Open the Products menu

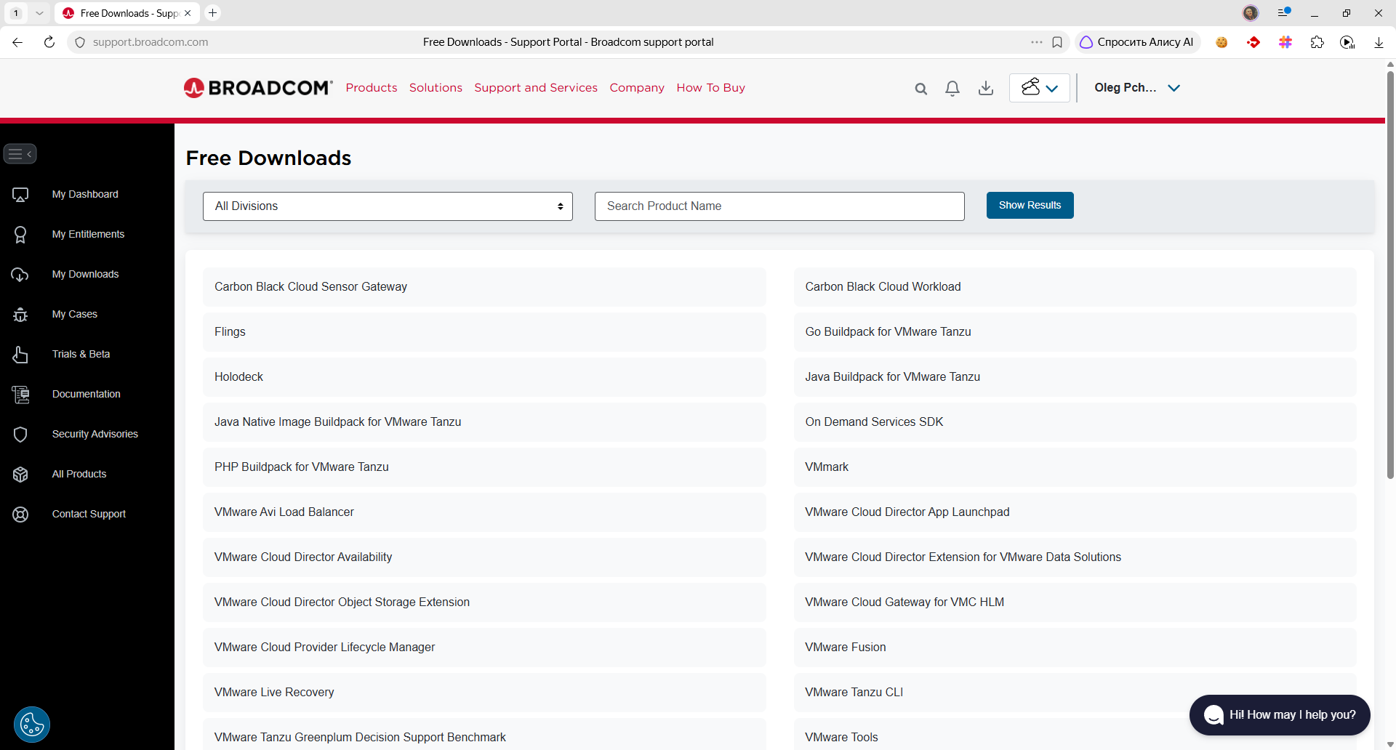[372, 88]
